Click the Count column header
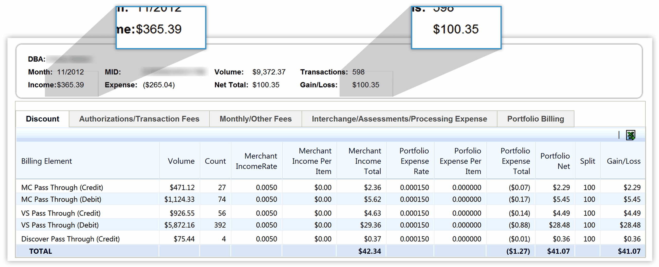This screenshot has width=659, height=267. (215, 161)
